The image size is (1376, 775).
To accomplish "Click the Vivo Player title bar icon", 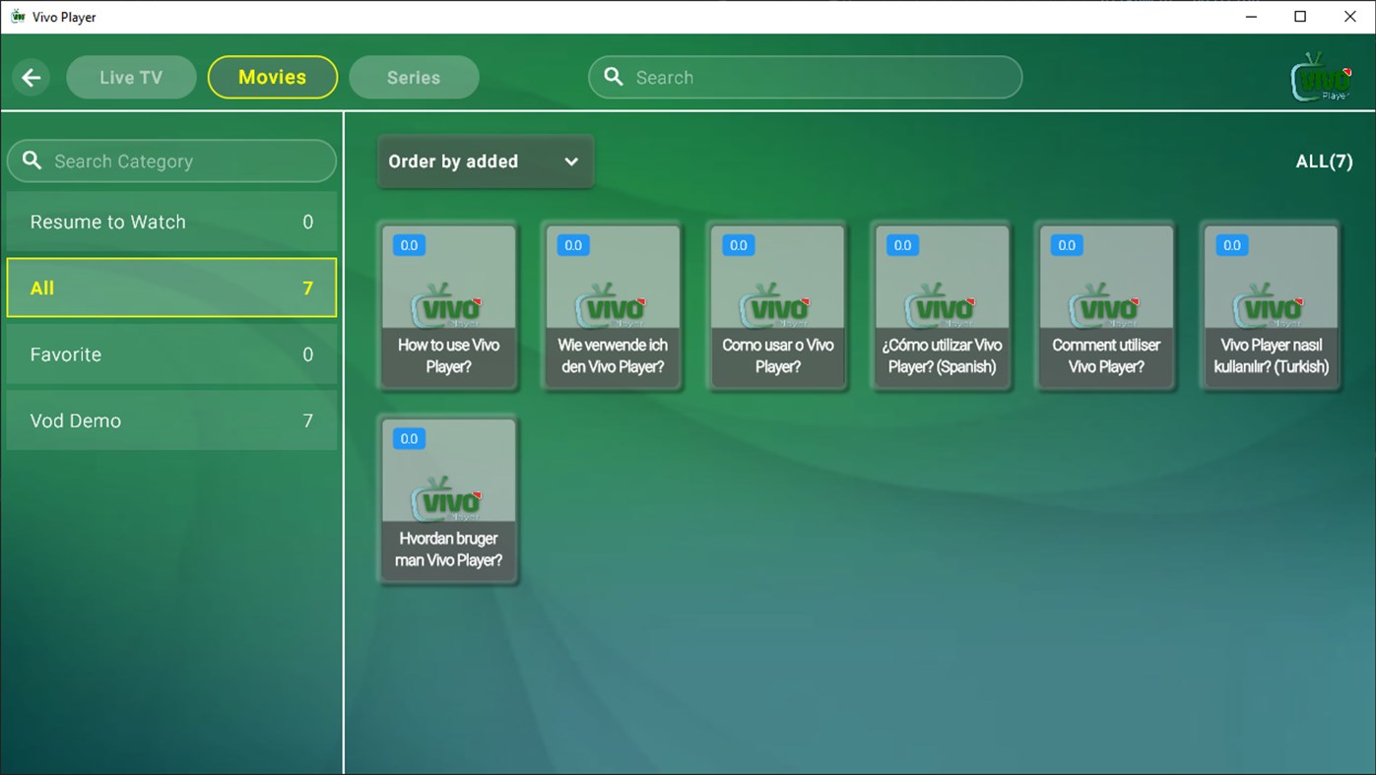I will click(x=16, y=16).
